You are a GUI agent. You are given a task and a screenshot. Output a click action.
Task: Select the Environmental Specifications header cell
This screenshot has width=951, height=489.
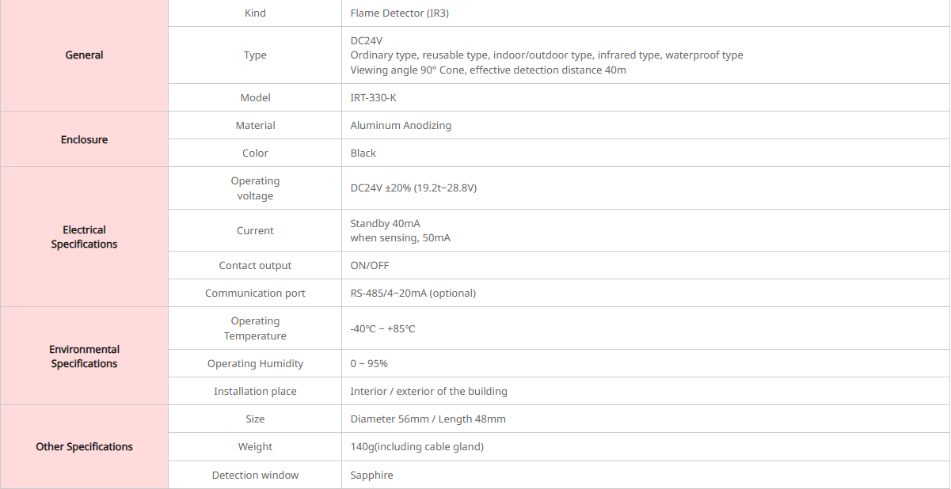pos(84,356)
